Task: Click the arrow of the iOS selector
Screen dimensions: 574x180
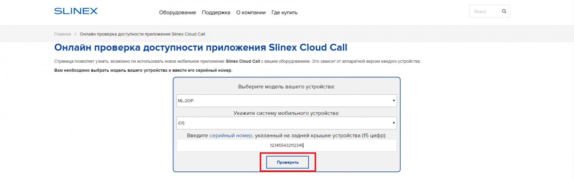Action: (x=394, y=123)
